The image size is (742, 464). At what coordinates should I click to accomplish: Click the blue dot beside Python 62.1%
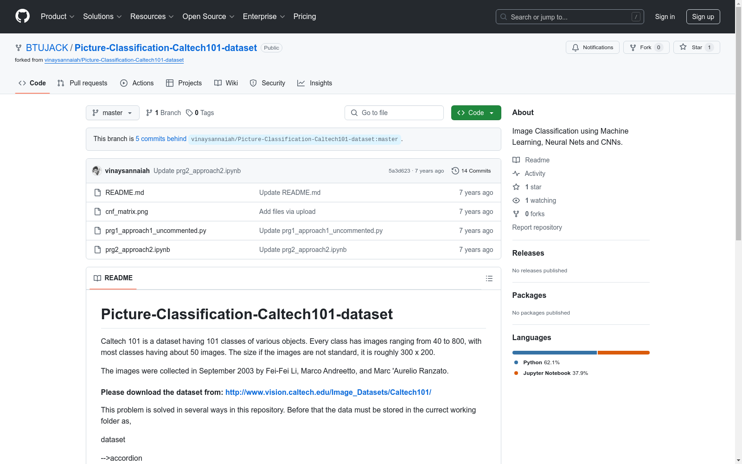point(516,362)
